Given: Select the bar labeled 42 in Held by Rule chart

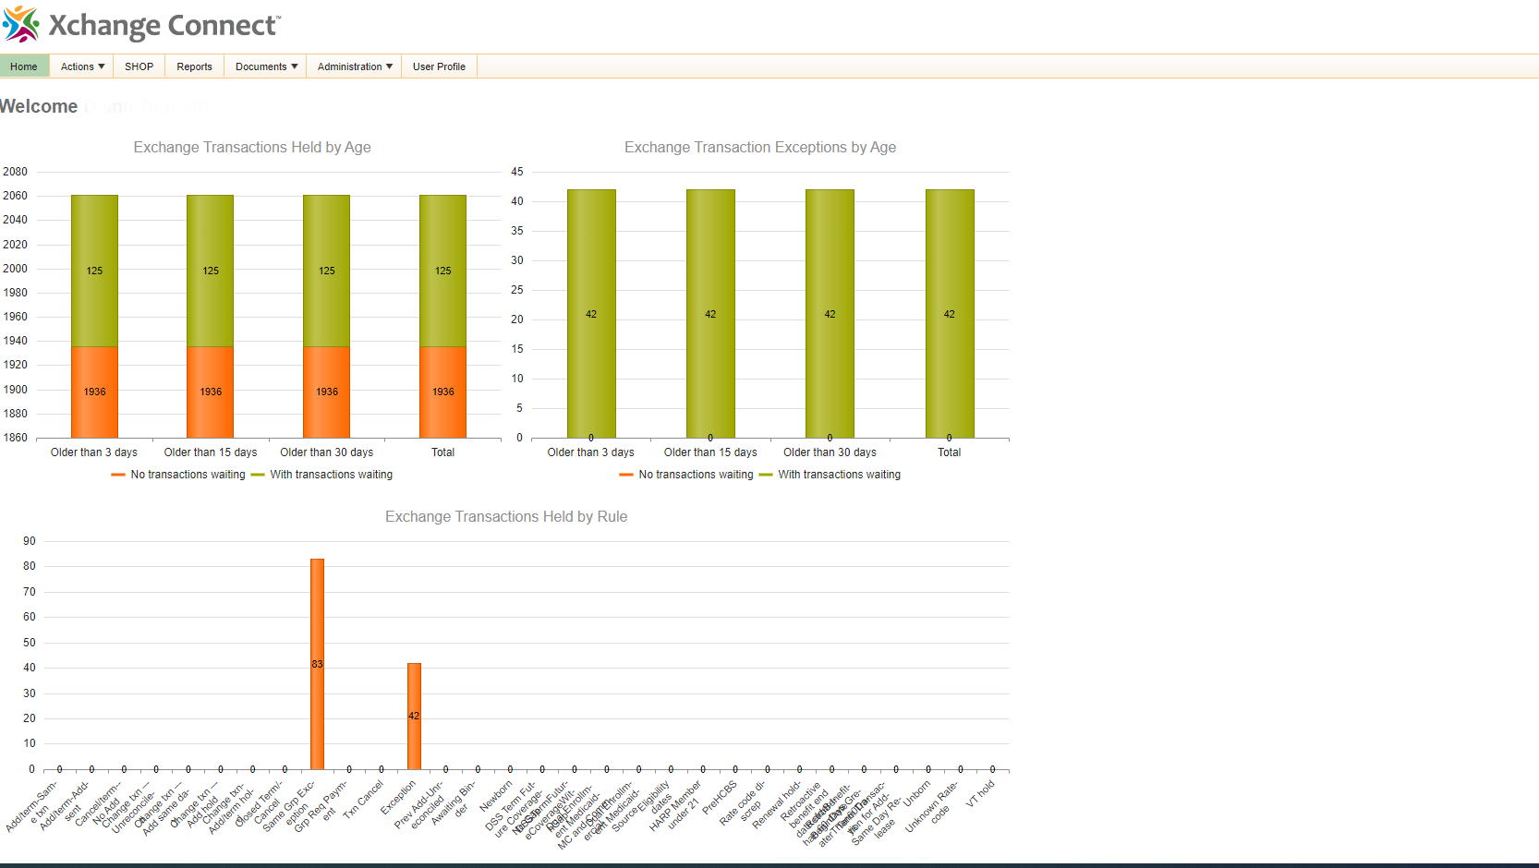Looking at the screenshot, I should point(414,716).
